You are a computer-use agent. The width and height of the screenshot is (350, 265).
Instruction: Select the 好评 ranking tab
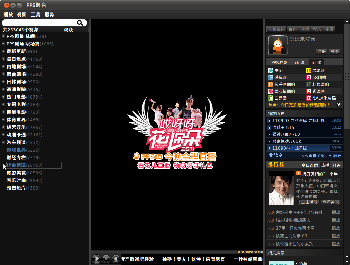(x=337, y=165)
